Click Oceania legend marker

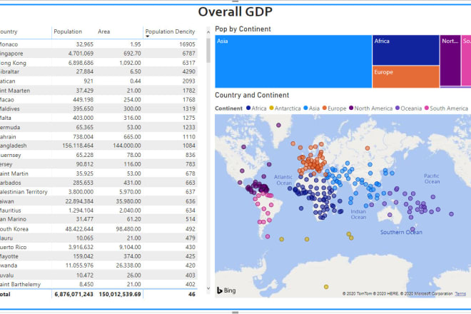[397, 108]
